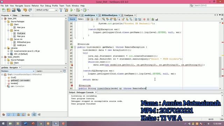
Task: Click the Windows Start button on taskbar
Action: pos(3,124)
